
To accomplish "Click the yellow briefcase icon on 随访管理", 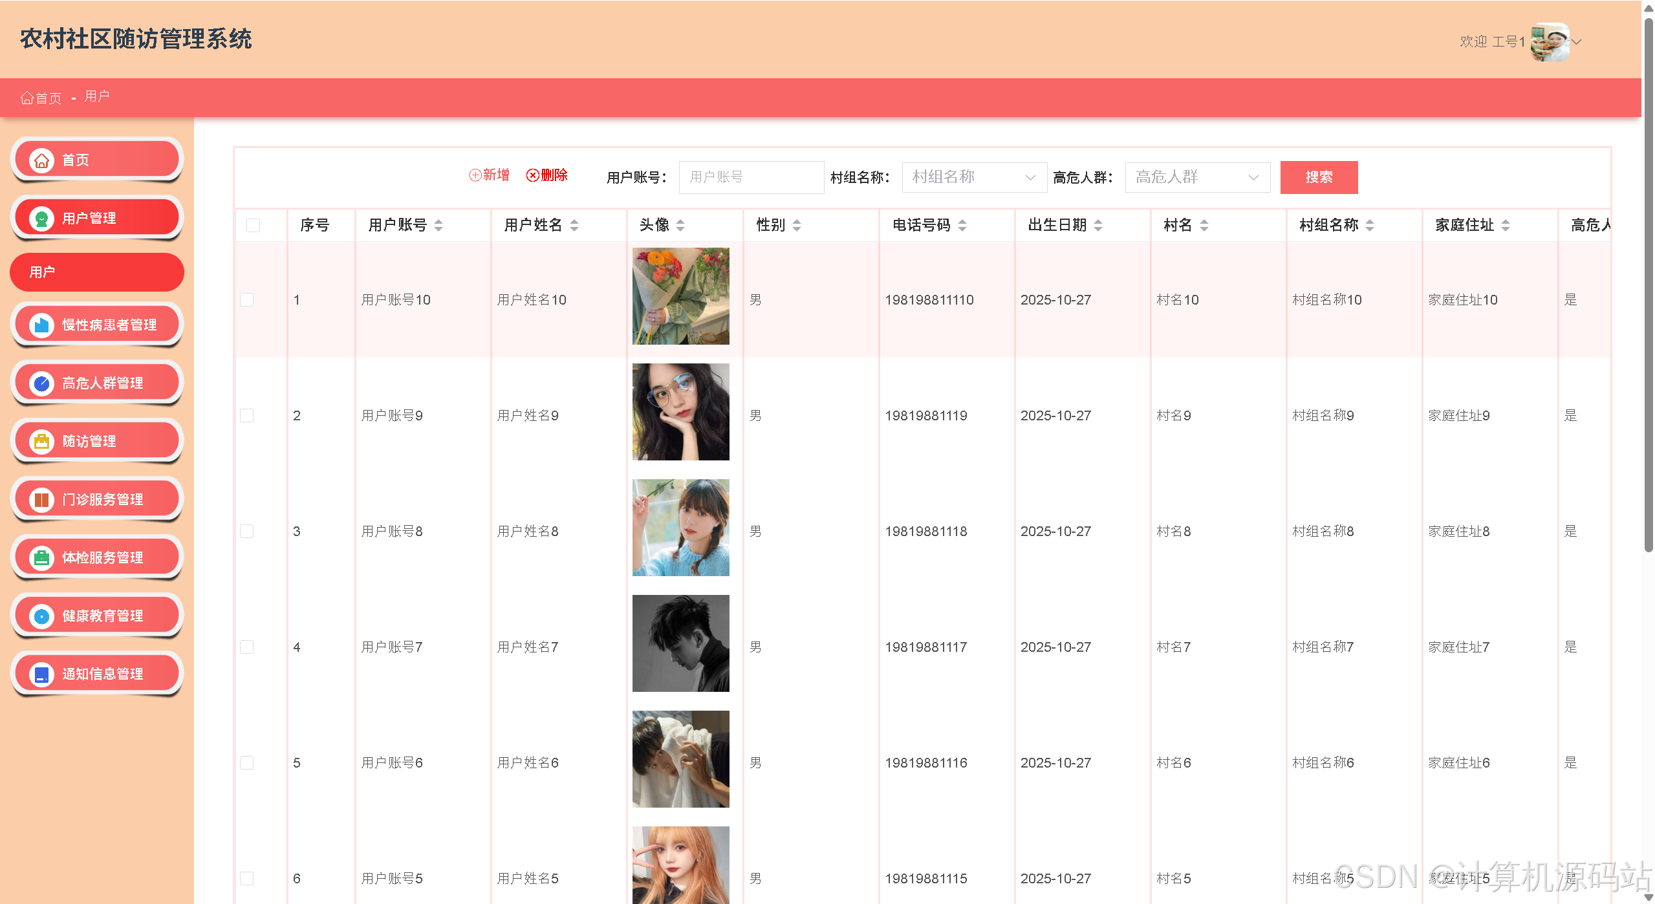I will coord(41,441).
